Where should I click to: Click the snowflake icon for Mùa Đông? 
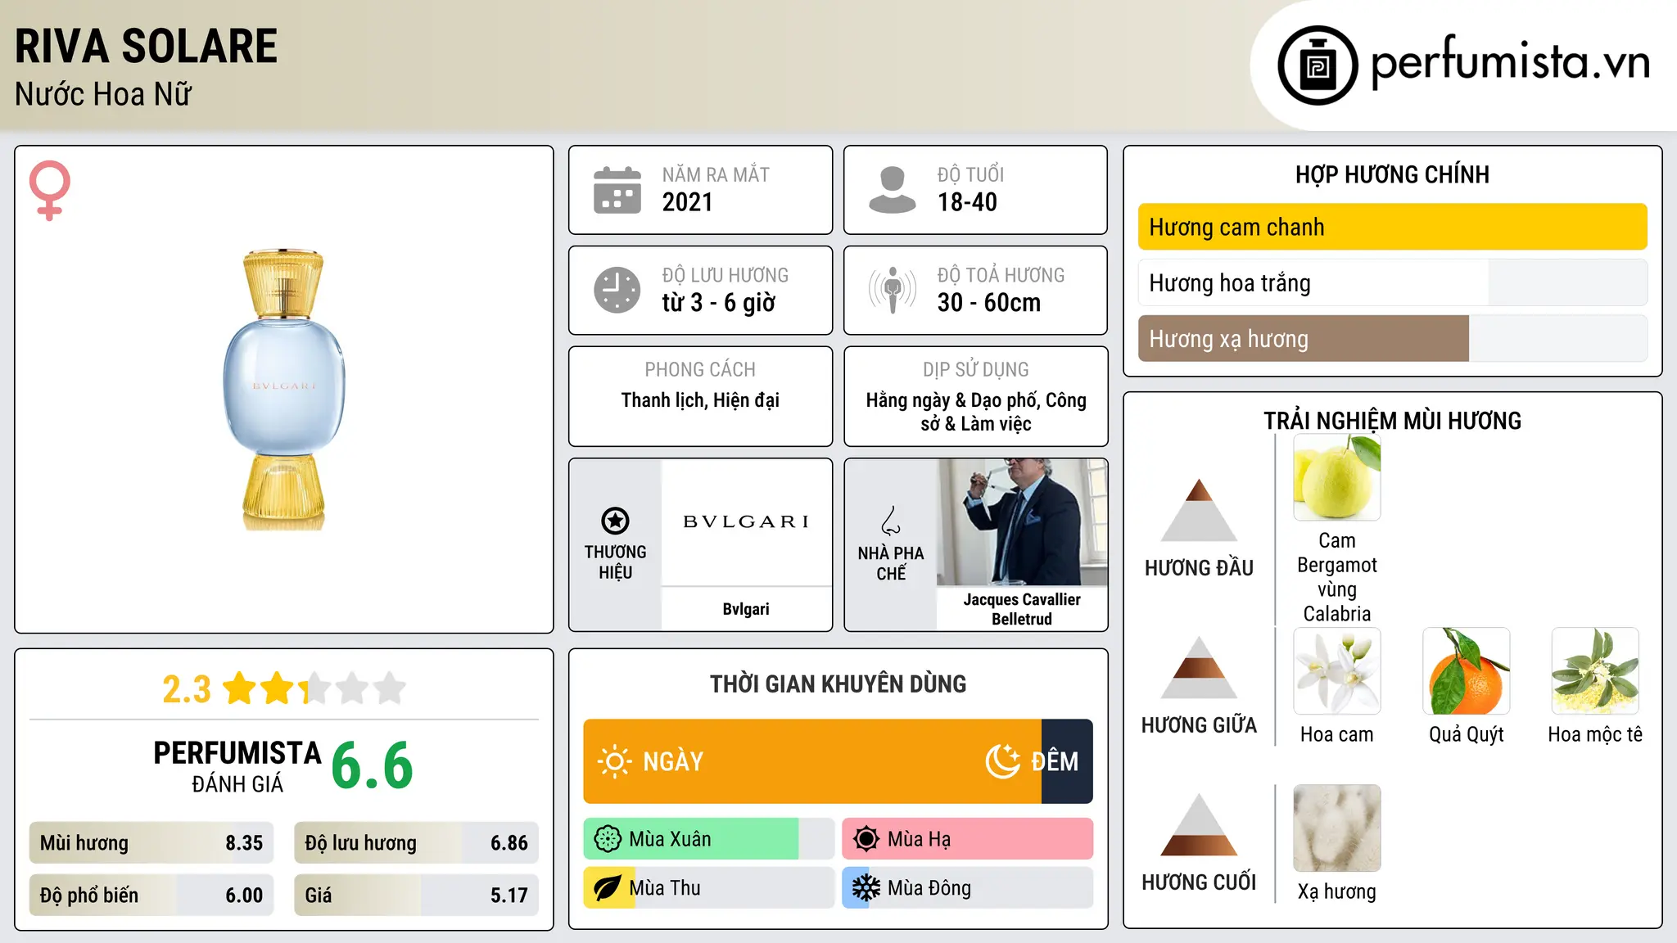pyautogui.click(x=866, y=888)
